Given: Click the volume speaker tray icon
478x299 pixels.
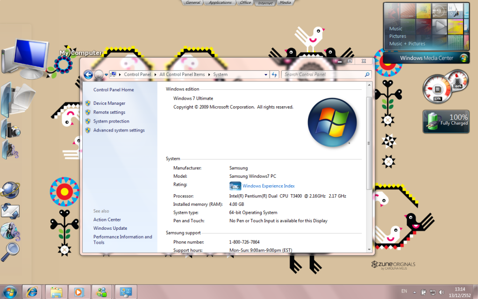Looking at the screenshot, I should 442,292.
